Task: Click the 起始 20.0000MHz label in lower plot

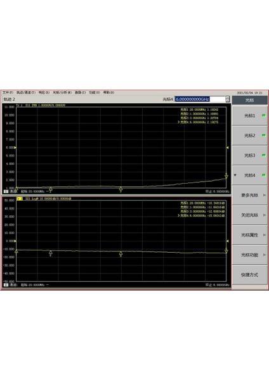Action: pos(32,285)
